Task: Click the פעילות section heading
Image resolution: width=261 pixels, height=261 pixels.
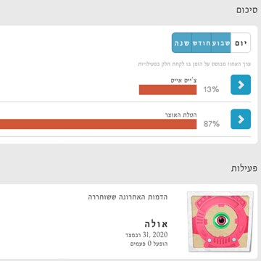Action: pos(244,168)
